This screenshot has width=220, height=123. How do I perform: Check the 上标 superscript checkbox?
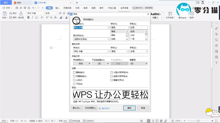coord(74,80)
